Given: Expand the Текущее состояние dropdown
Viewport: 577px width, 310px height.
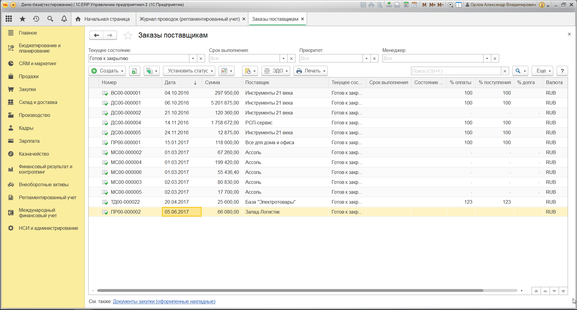Looking at the screenshot, I should pos(193,58).
